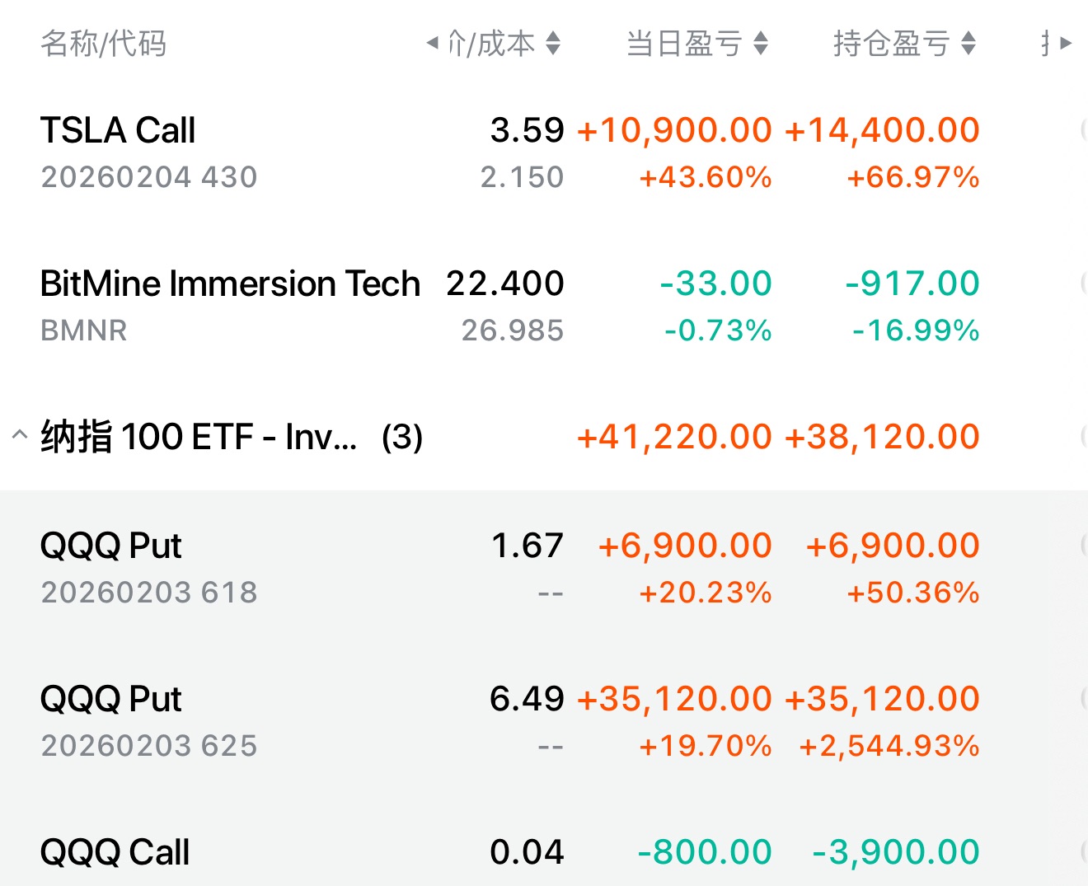Tap TSLA Call daily profit +10,900.00

[x=674, y=130]
